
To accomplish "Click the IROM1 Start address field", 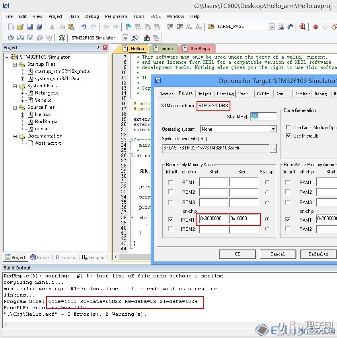I will click(x=213, y=218).
